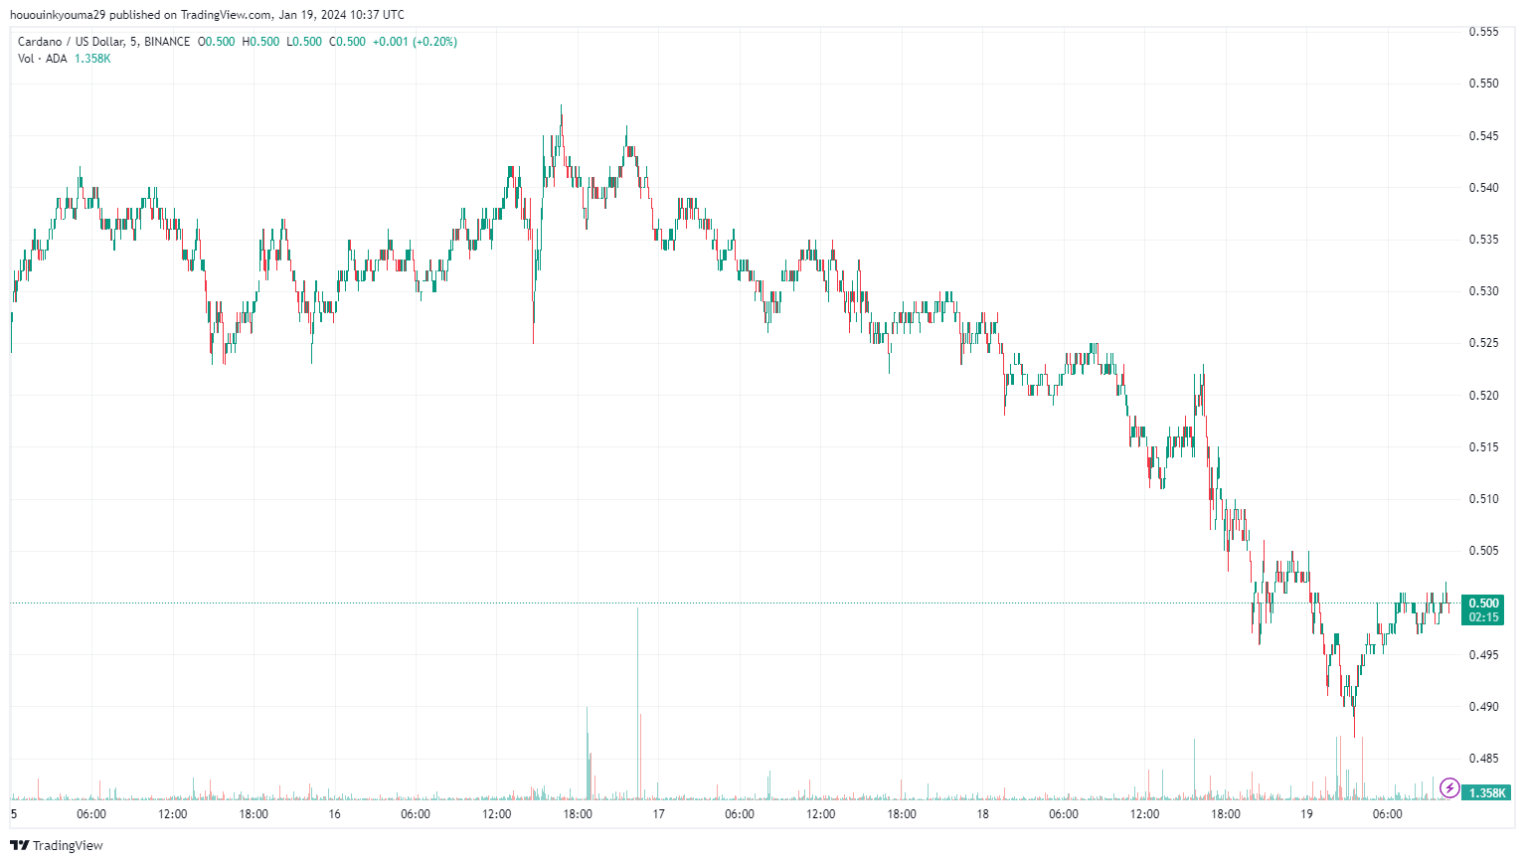Click the green 0.500 current price tag
Image resolution: width=1525 pixels, height=863 pixels.
pyautogui.click(x=1483, y=603)
